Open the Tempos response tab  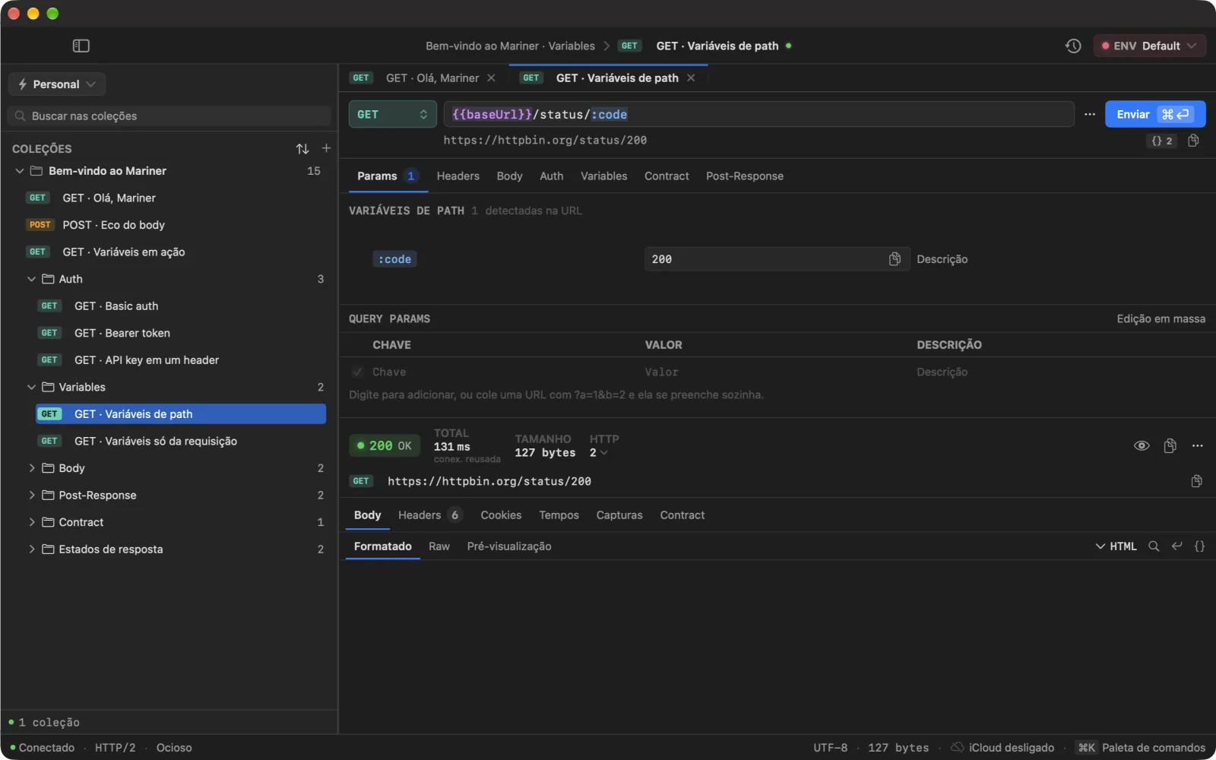pos(559,515)
